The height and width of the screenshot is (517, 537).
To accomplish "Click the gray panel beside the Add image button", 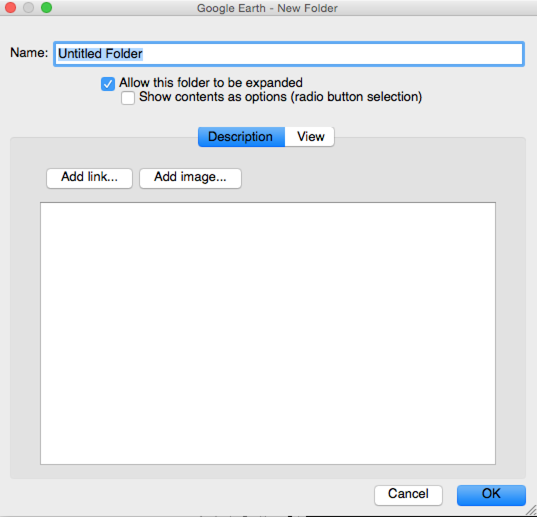I will click(370, 178).
